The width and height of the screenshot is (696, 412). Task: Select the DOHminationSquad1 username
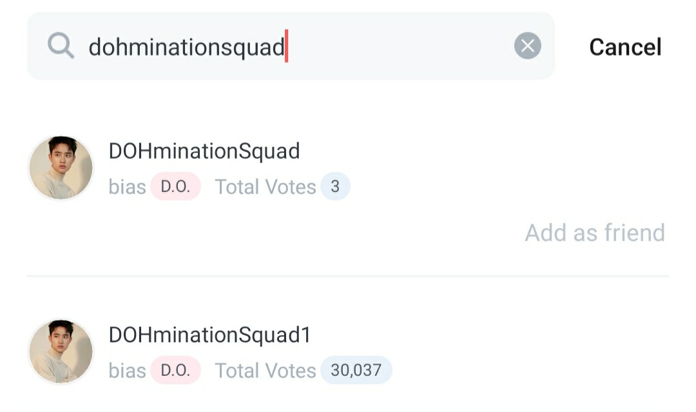(x=210, y=335)
